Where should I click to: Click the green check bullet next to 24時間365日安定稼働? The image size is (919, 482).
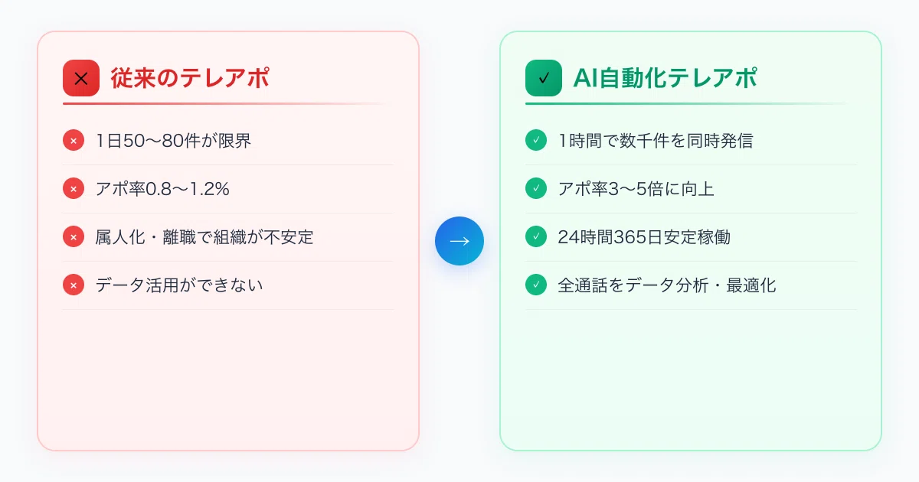[536, 237]
